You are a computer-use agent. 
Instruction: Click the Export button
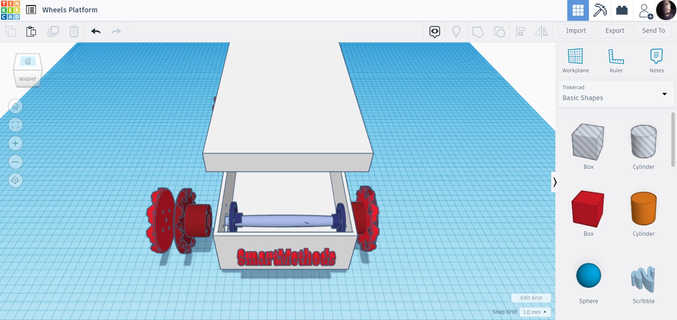[614, 31]
